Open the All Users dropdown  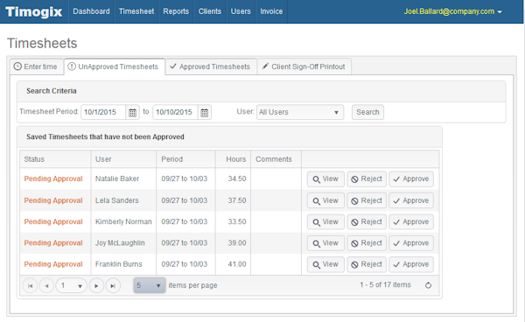pos(300,112)
